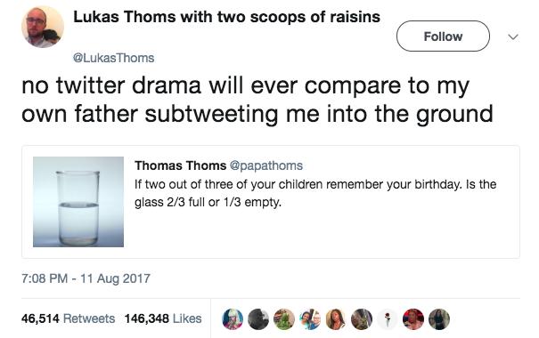Image resolution: width=539 pixels, height=338 pixels.
Task: View the 46,514 Retweets list
Action: pos(68,318)
